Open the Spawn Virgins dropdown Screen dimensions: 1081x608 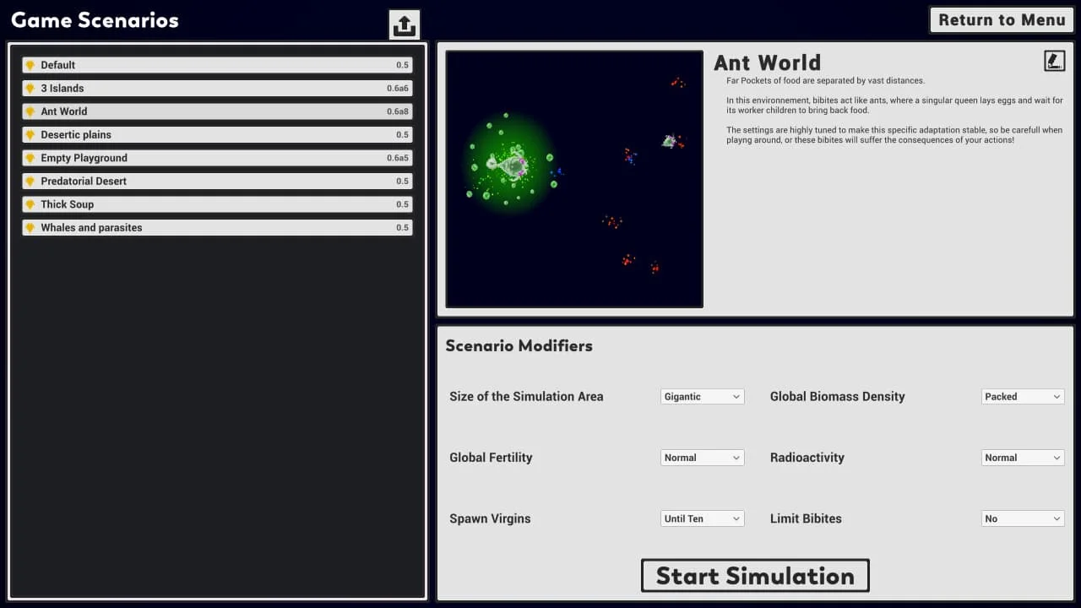tap(702, 518)
